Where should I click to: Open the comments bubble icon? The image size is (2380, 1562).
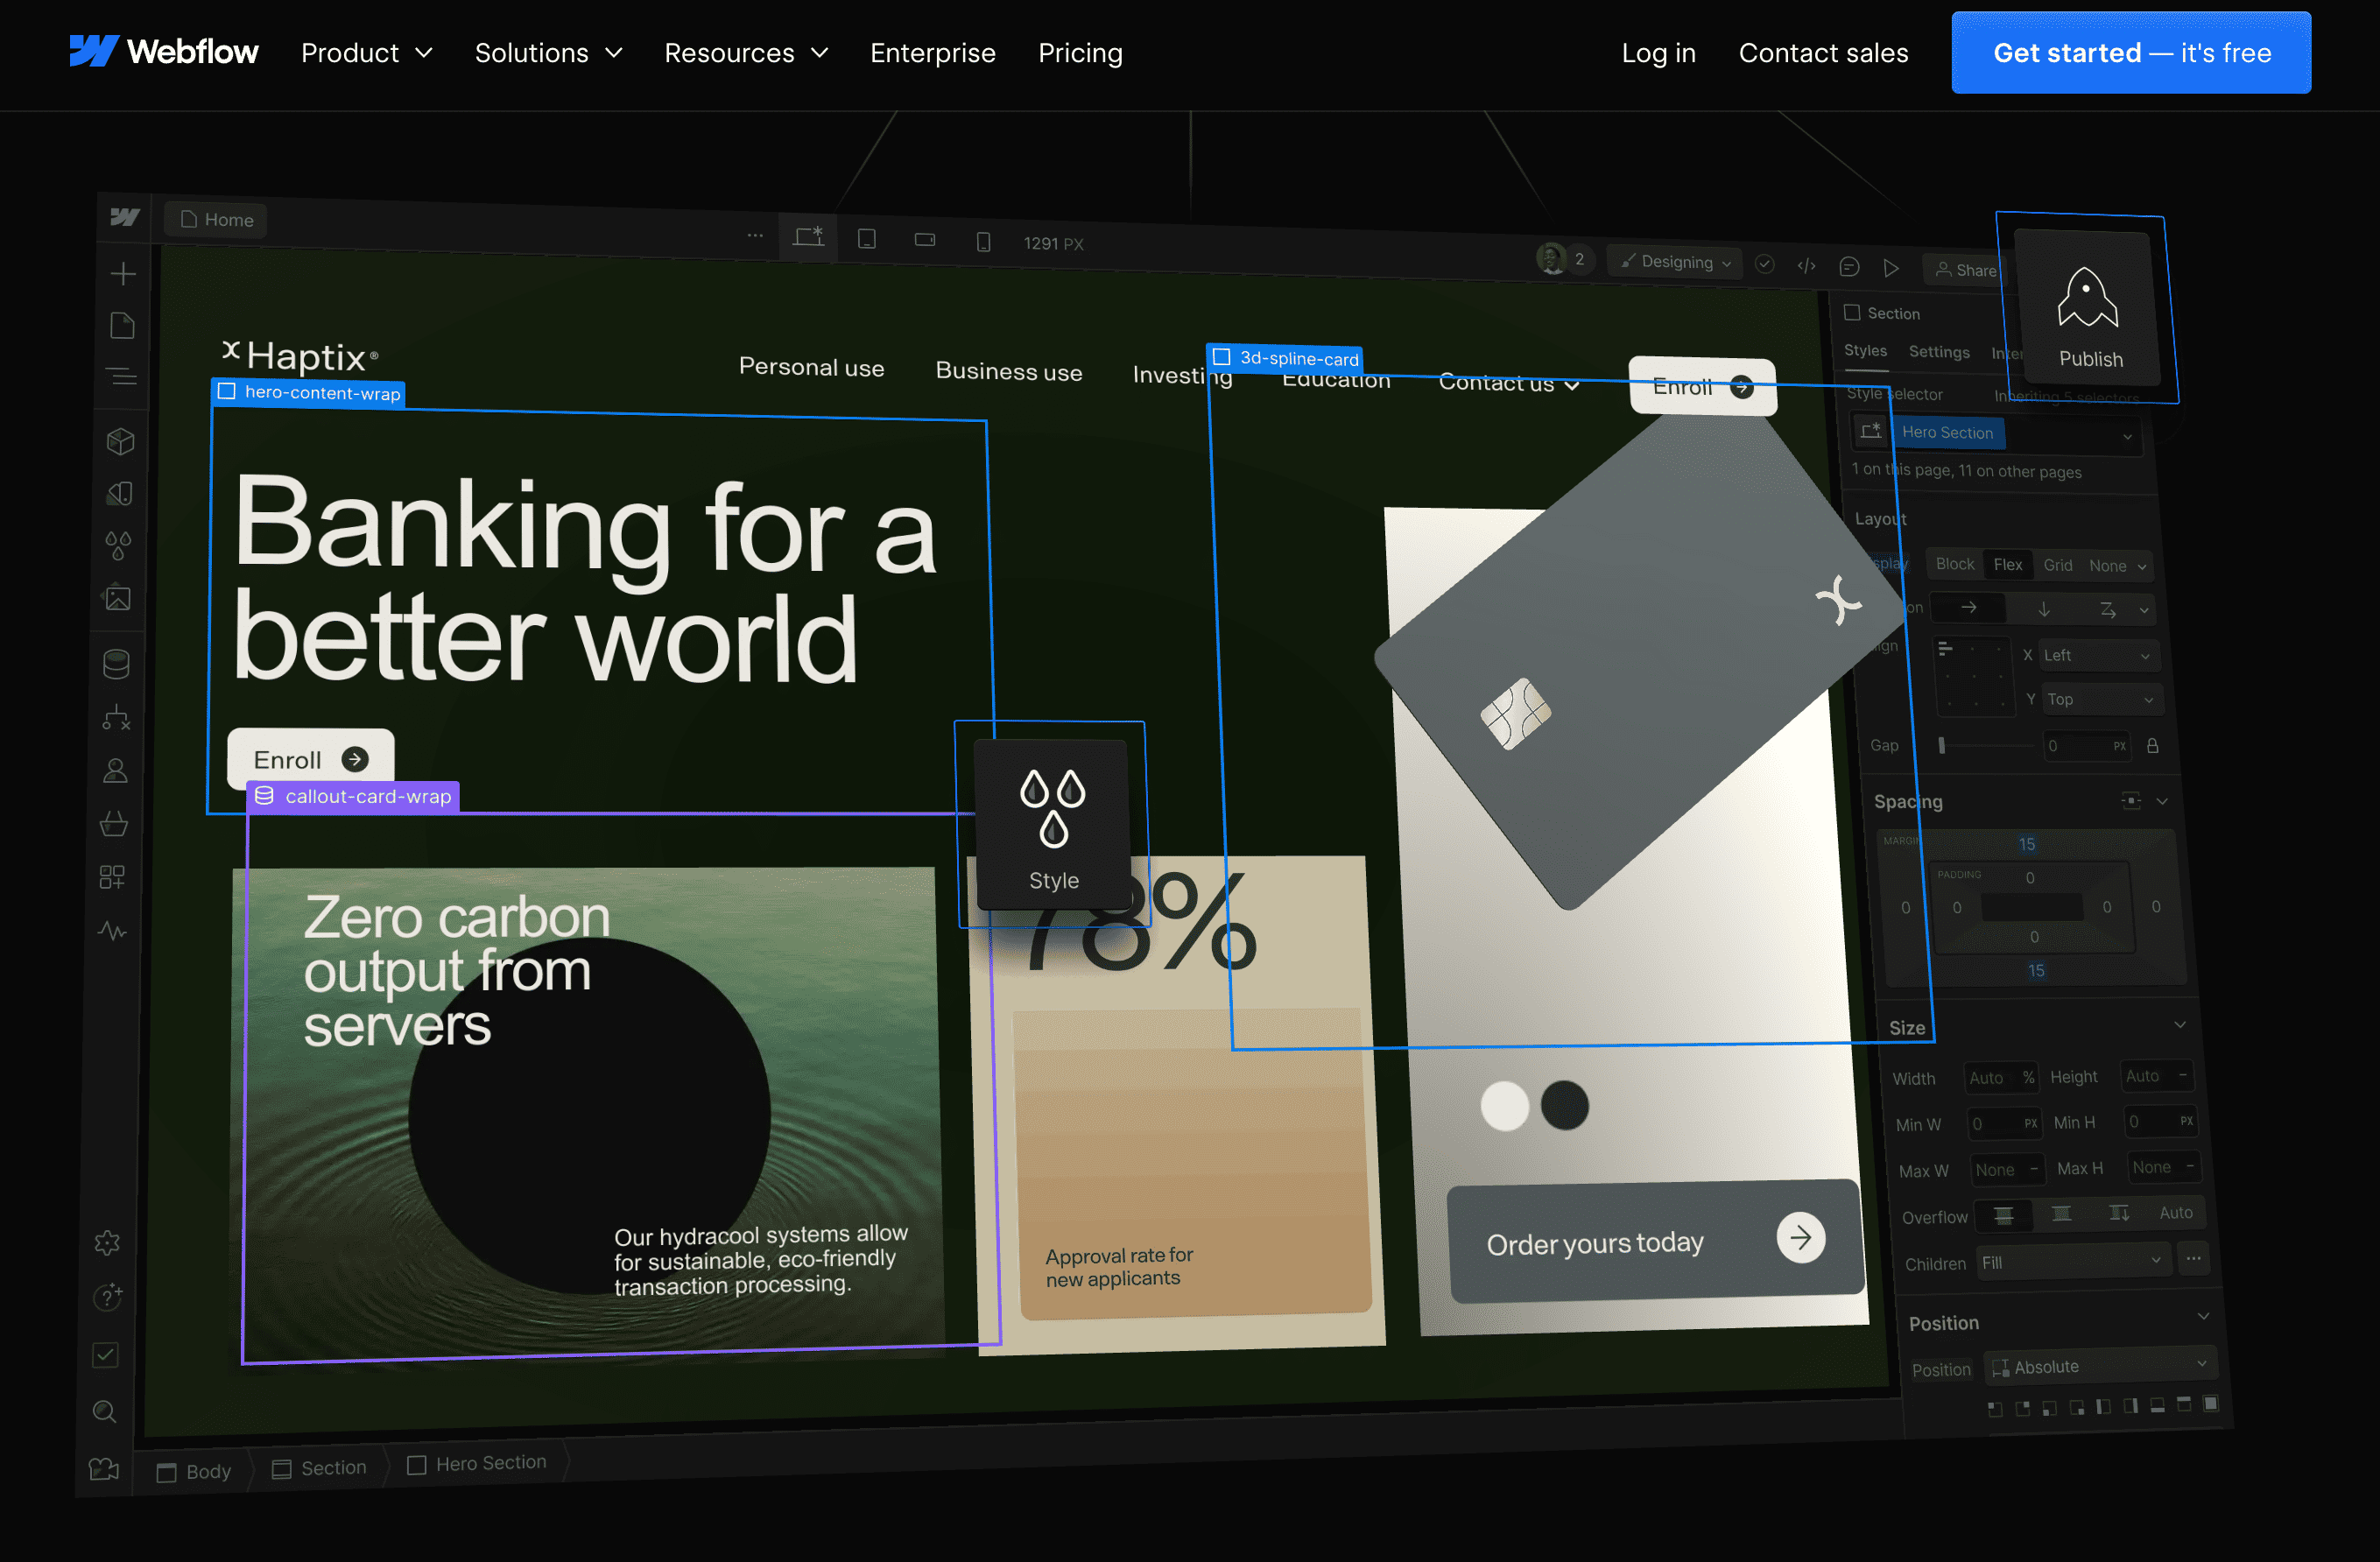[x=1849, y=266]
